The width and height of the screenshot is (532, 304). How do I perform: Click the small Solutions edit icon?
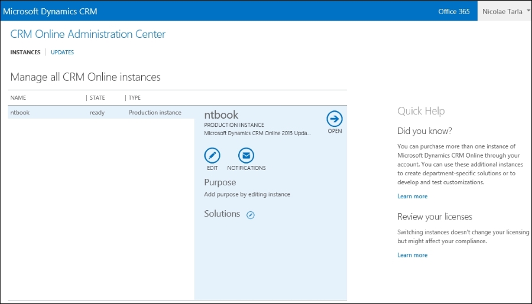coord(251,215)
